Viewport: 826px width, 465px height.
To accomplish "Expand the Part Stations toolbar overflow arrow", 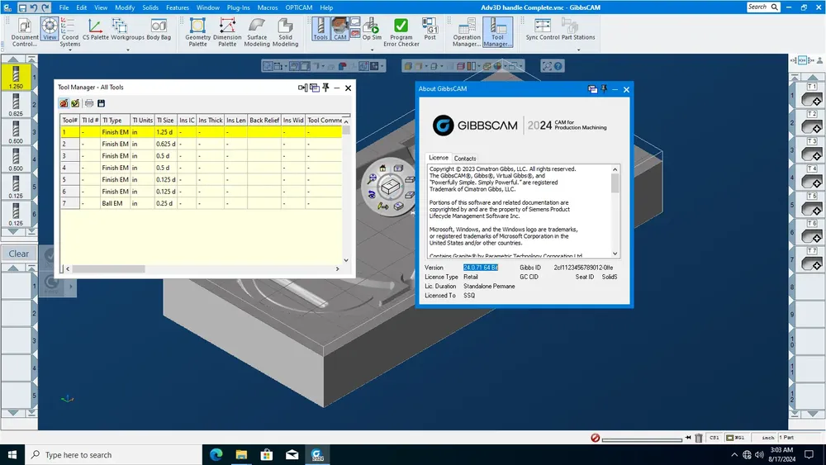I will pyautogui.click(x=578, y=50).
